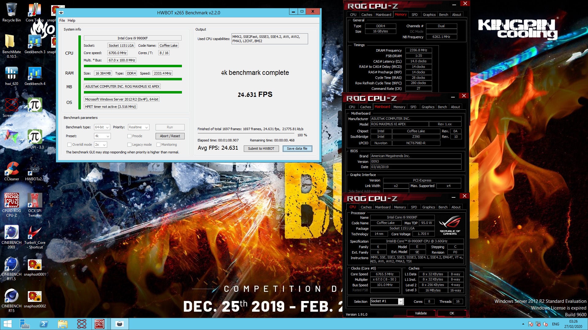
Task: Switch to Mainboard tab in bottom CPU-Z window
Action: click(x=383, y=207)
